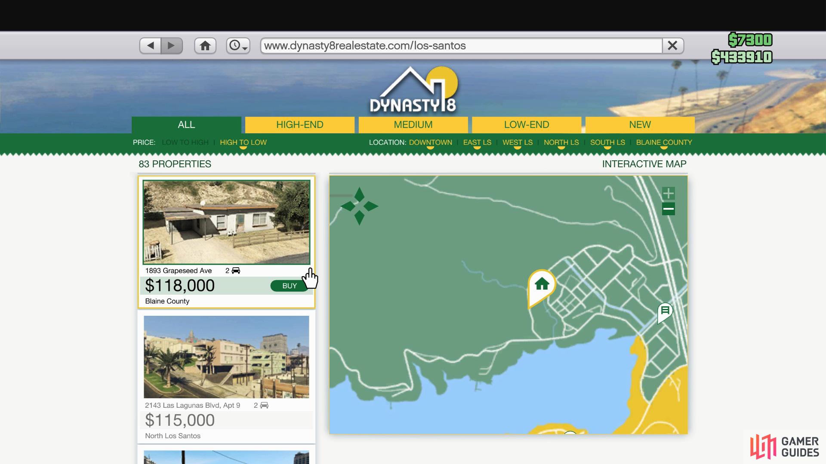826x464 pixels.
Task: Pan the map down with the bottom arrow
Action: (x=359, y=219)
